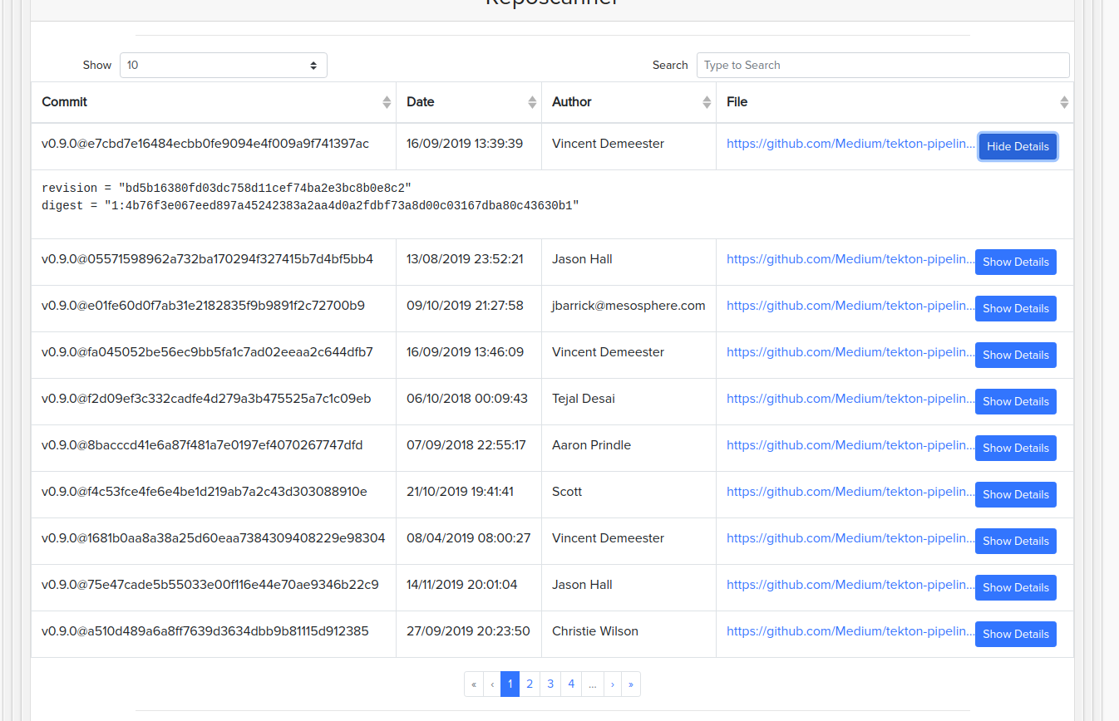Viewport: 1119px width, 721px height.
Task: Advance to the next page chevron
Action: [x=613, y=684]
